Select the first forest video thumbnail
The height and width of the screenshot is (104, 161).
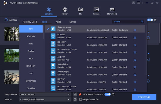point(12,34)
